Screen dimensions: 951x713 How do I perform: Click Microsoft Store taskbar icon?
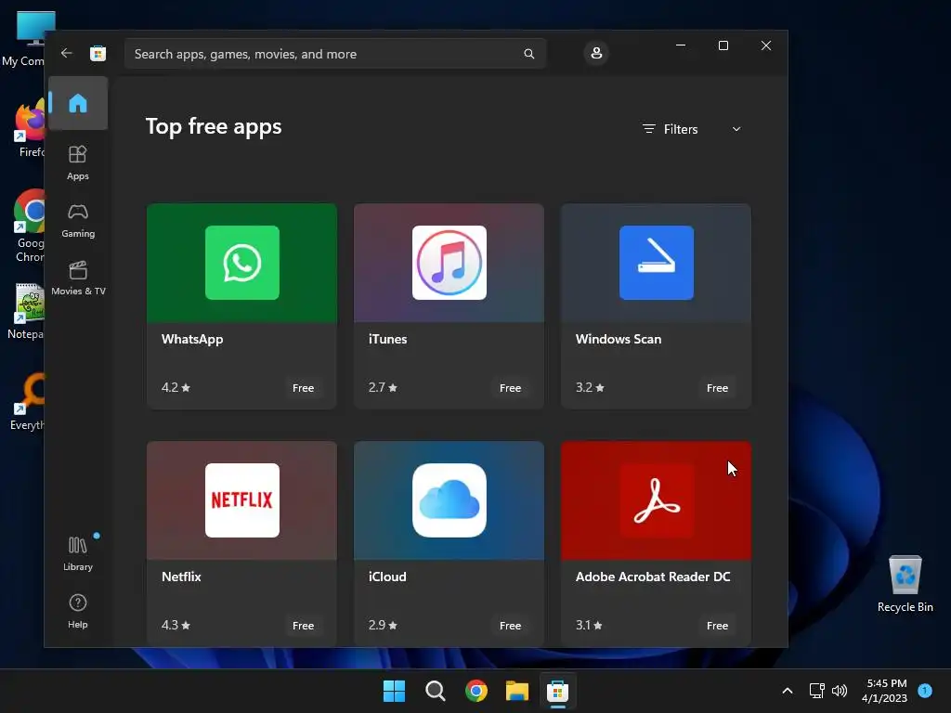click(x=557, y=691)
